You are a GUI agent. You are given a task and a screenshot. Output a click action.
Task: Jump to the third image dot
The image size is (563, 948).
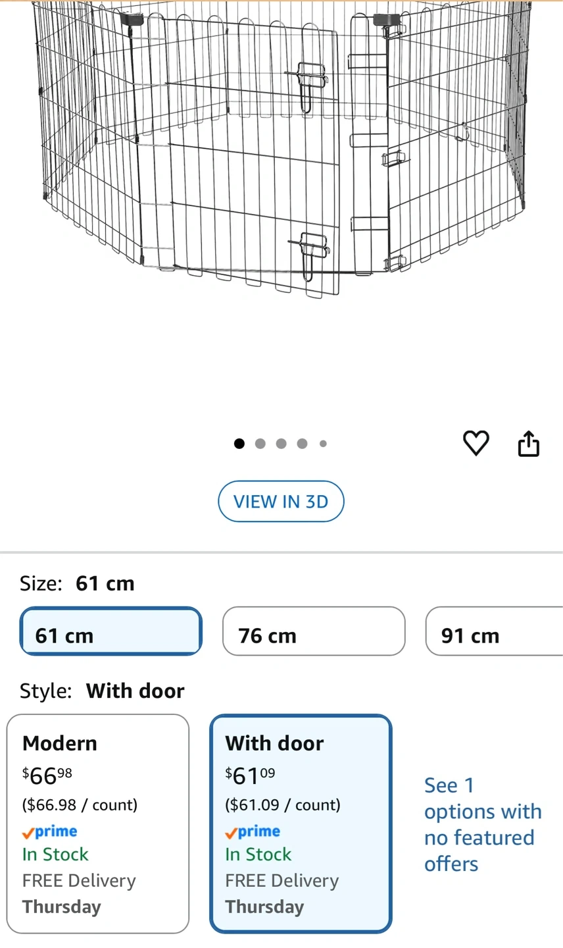[x=281, y=444]
